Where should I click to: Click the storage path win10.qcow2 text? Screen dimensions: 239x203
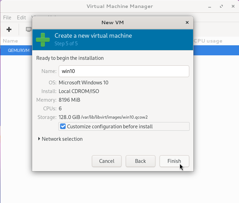[x=114, y=117]
